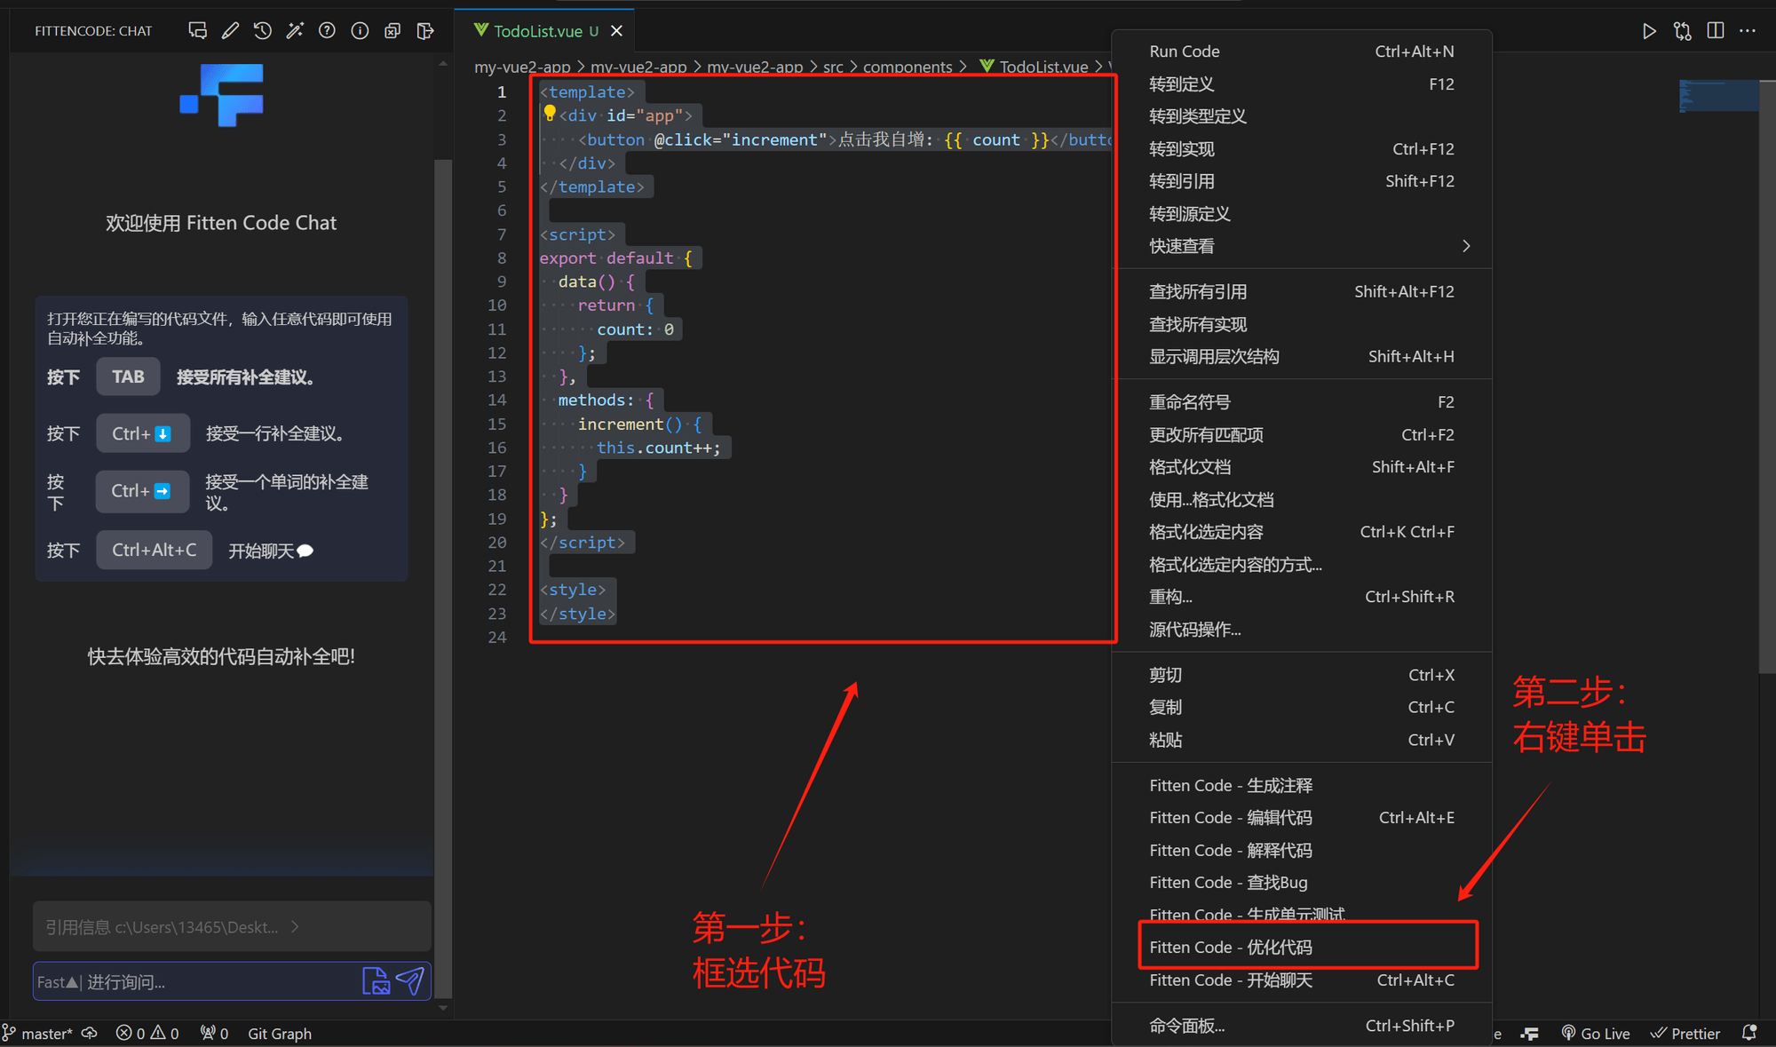Expand the 引用信息 reference chevron
This screenshot has height=1047, width=1776.
pyautogui.click(x=295, y=927)
